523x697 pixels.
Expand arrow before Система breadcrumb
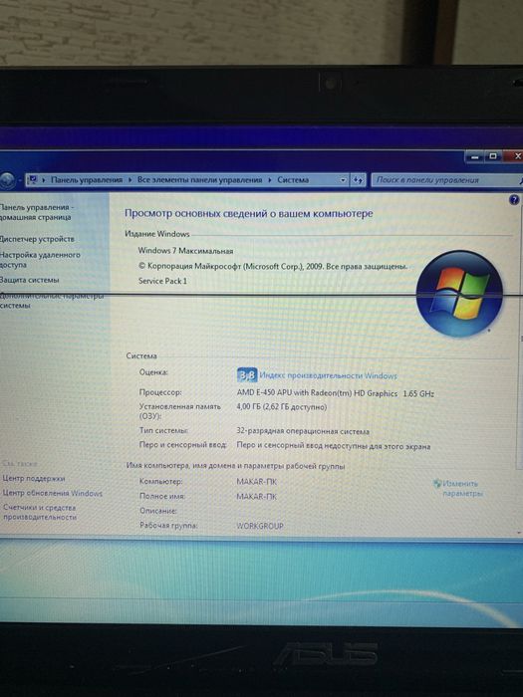coord(270,180)
